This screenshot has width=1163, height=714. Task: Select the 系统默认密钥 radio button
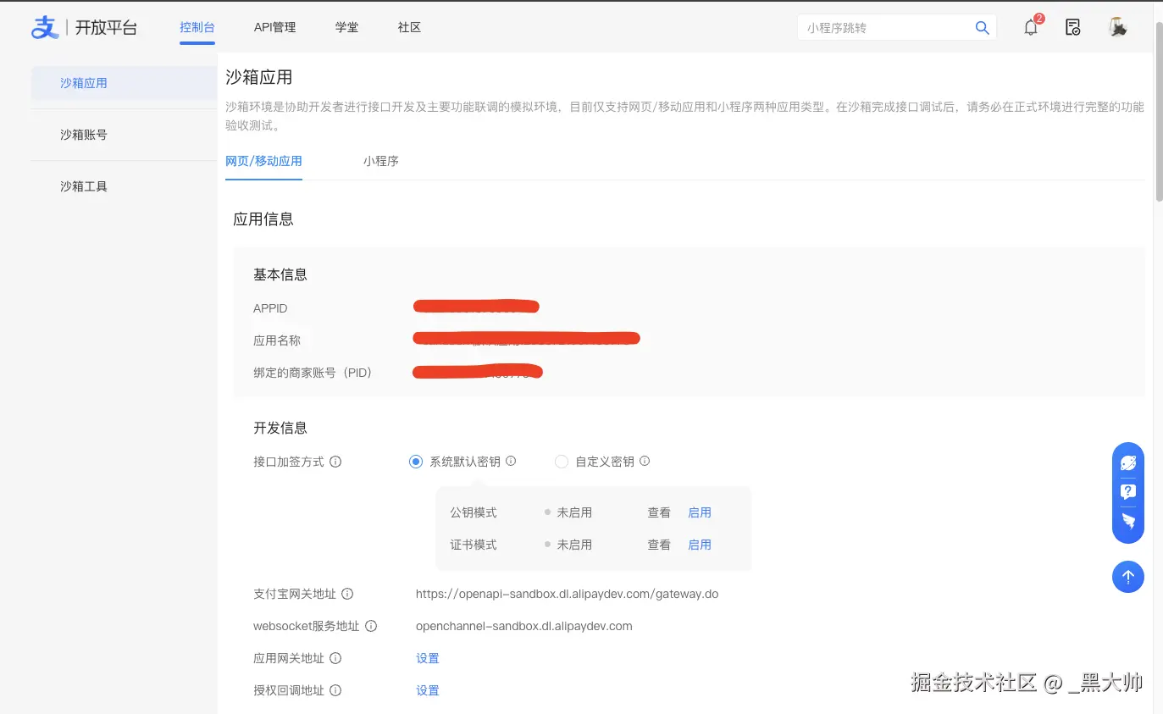(415, 462)
